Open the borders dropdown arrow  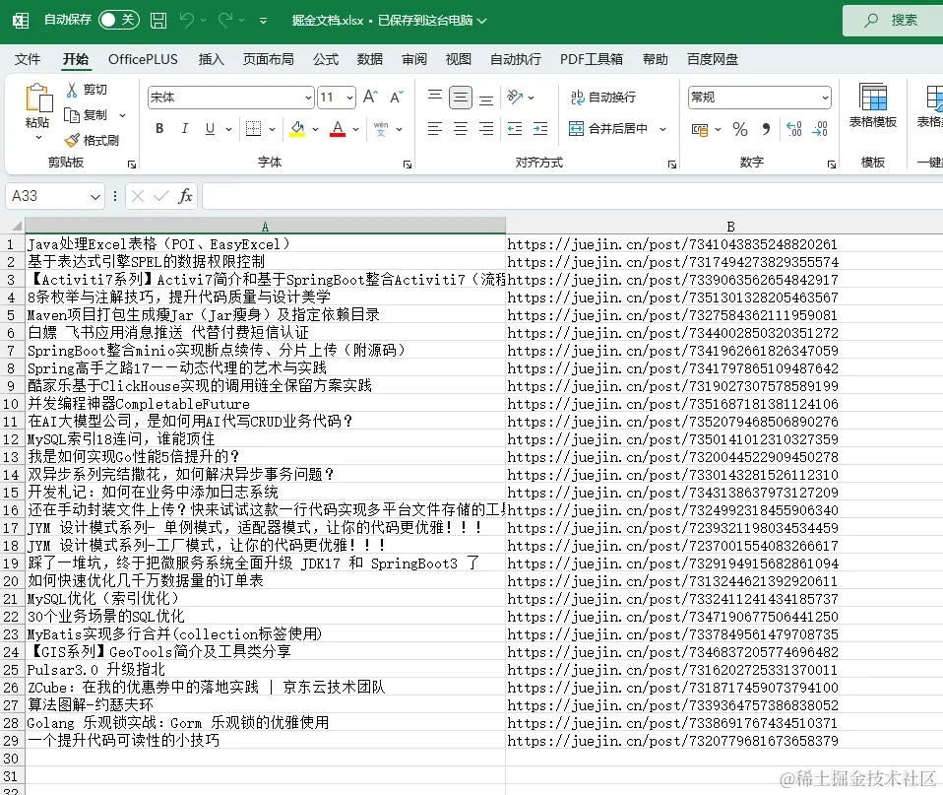[x=272, y=129]
